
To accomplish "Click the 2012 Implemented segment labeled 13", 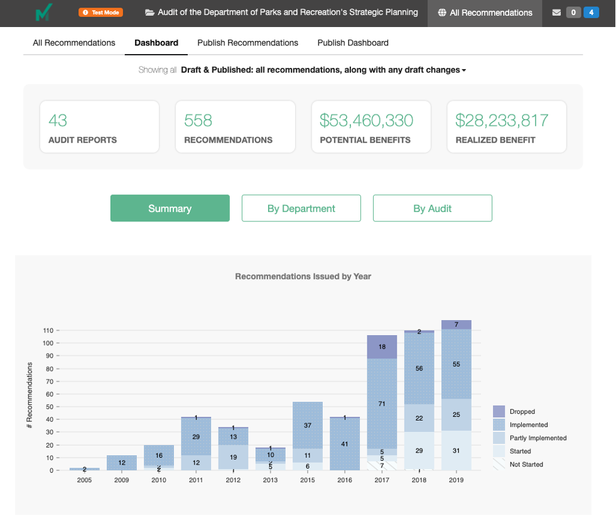I will [234, 437].
